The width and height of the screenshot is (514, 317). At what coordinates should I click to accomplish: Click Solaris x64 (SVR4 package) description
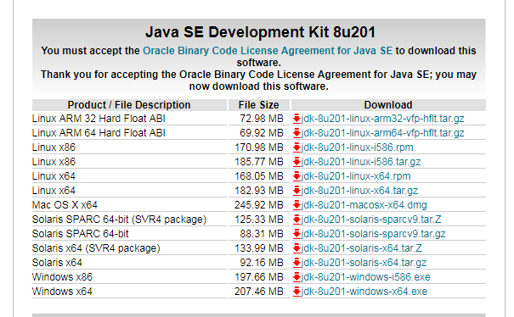[x=96, y=248]
